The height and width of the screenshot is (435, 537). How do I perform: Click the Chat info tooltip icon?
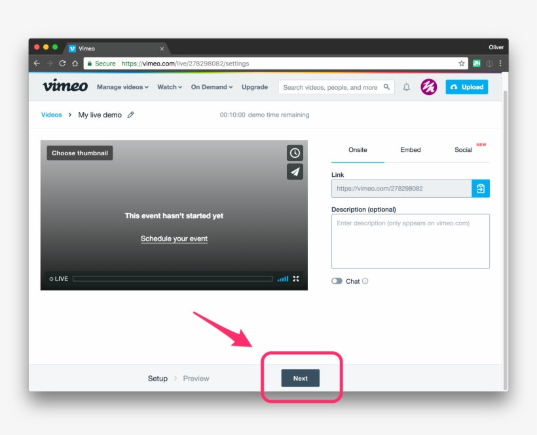[x=364, y=281]
